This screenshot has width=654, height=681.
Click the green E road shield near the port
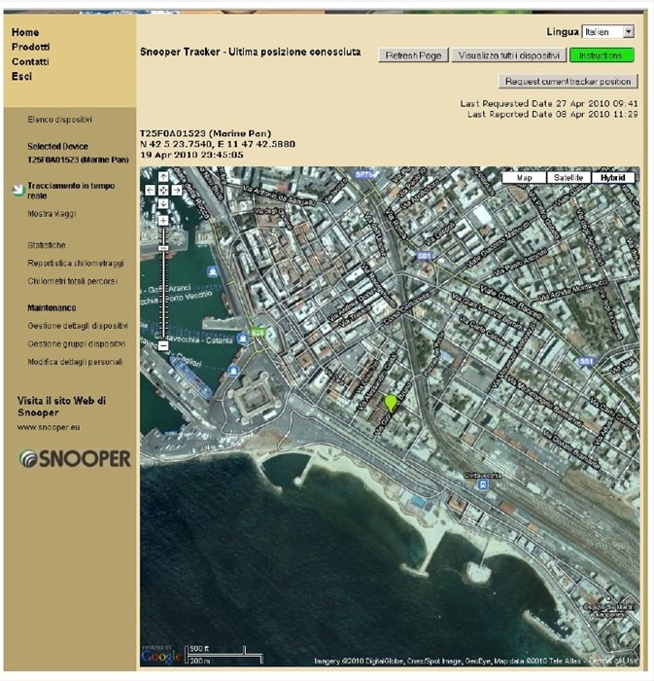tap(258, 333)
